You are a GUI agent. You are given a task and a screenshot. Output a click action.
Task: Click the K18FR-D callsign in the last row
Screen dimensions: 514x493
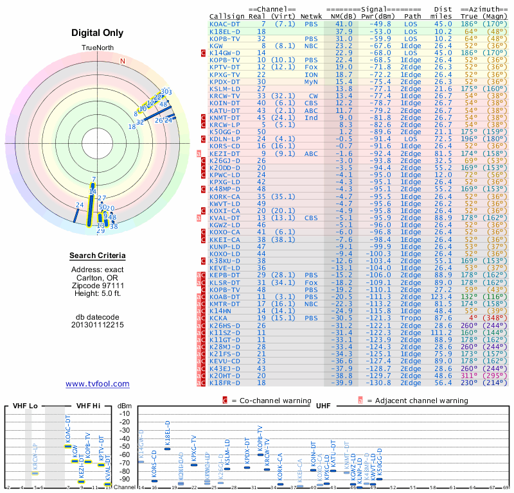pos(225,383)
